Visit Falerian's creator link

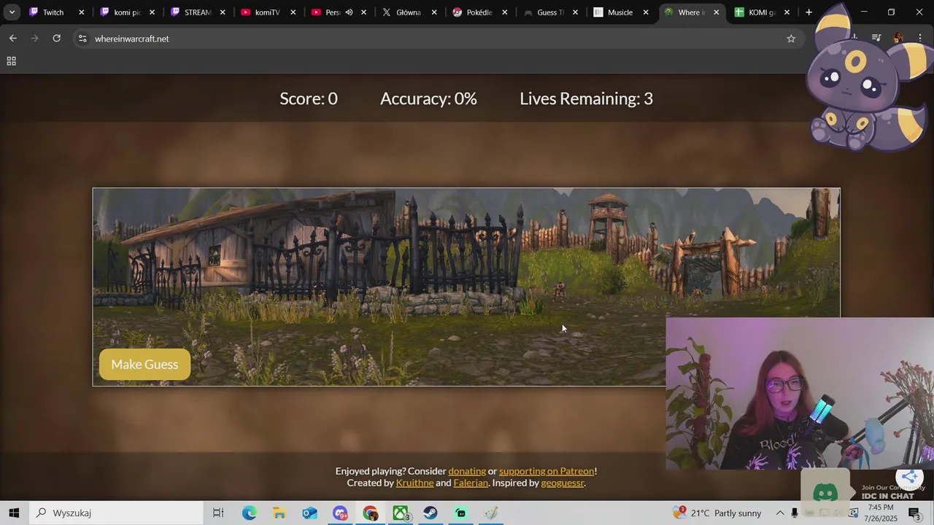click(471, 483)
